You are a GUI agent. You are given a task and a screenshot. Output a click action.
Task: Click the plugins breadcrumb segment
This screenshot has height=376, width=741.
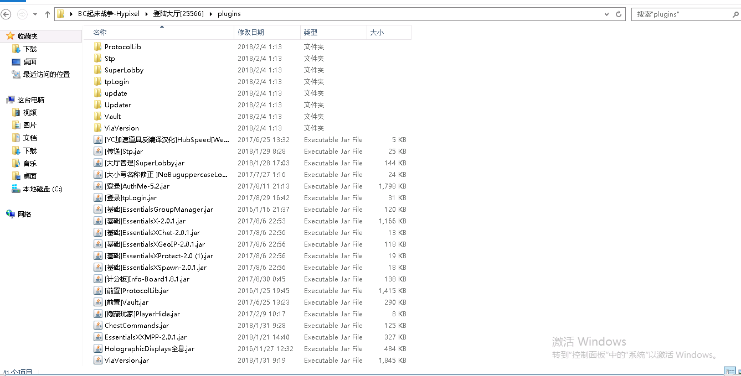tap(229, 14)
